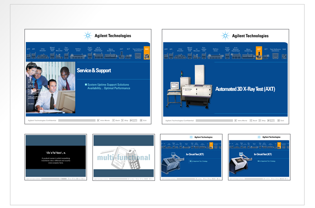This screenshot has height=208, width=315.
Task: Choose IC Mounter in AXT slide nav
Action: 196,54
